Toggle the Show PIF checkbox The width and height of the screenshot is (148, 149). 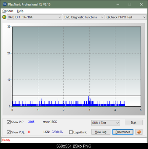[x=8, y=122]
